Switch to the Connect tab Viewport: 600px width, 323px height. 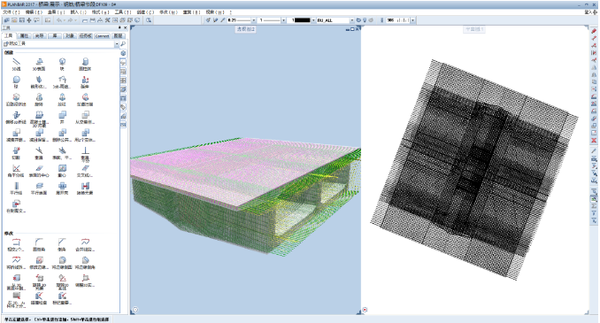[x=102, y=36]
